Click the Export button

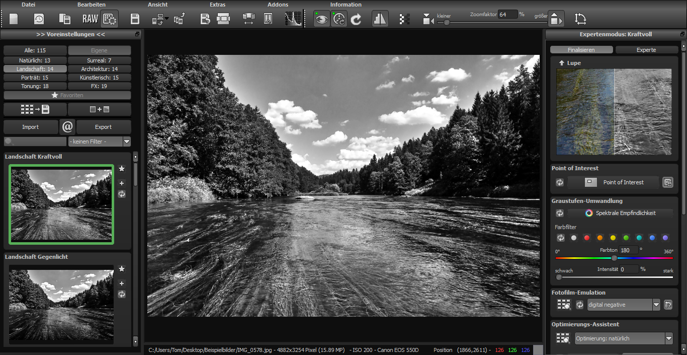pyautogui.click(x=104, y=126)
